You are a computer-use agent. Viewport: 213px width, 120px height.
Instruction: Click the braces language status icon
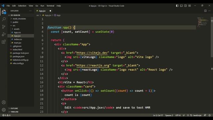coord(188,115)
